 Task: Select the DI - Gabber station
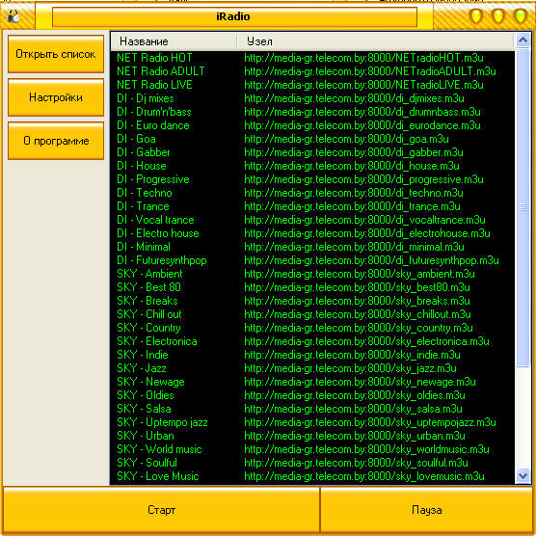click(144, 152)
